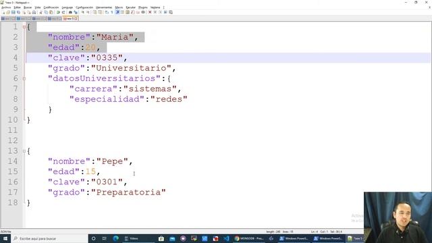Viewport: 432px width, 243px height.
Task: Close the new 5 tab via its X
Action: tap(76, 18)
